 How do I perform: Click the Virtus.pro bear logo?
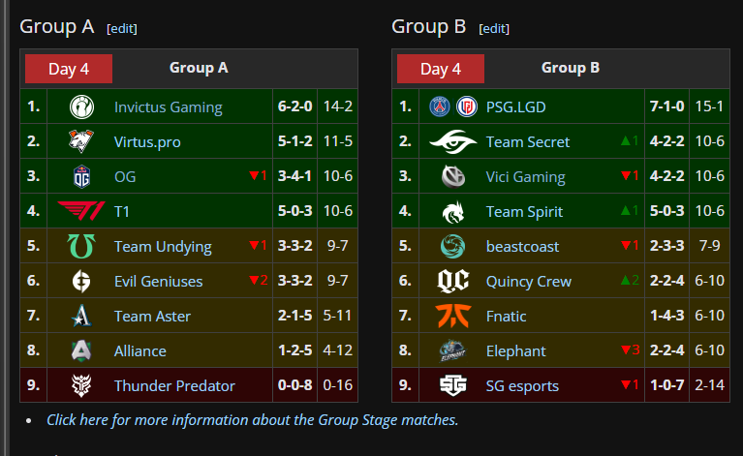pyautogui.click(x=82, y=142)
